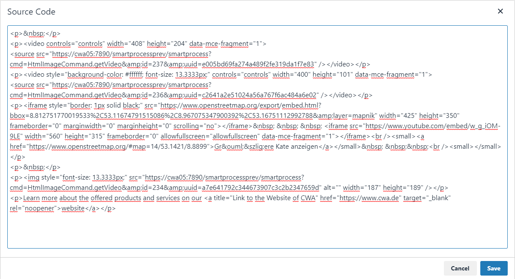Save the source code changes
The height and width of the screenshot is (279, 515).
494,268
